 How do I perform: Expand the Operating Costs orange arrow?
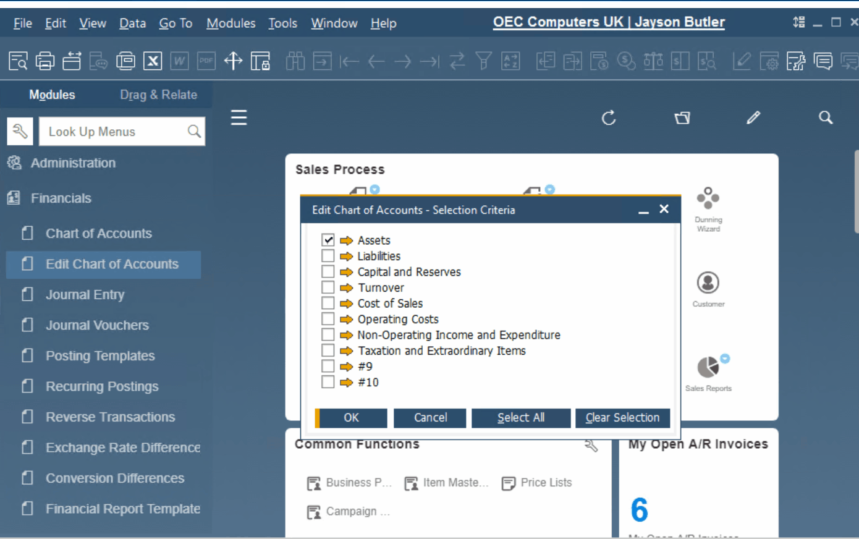(346, 320)
